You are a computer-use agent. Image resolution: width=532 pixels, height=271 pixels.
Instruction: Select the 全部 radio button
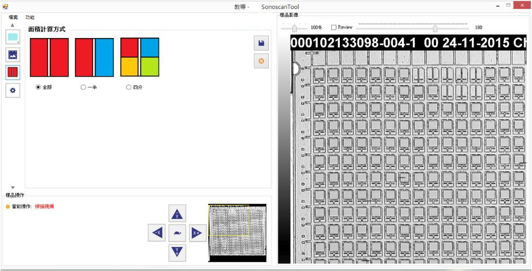[x=39, y=87]
